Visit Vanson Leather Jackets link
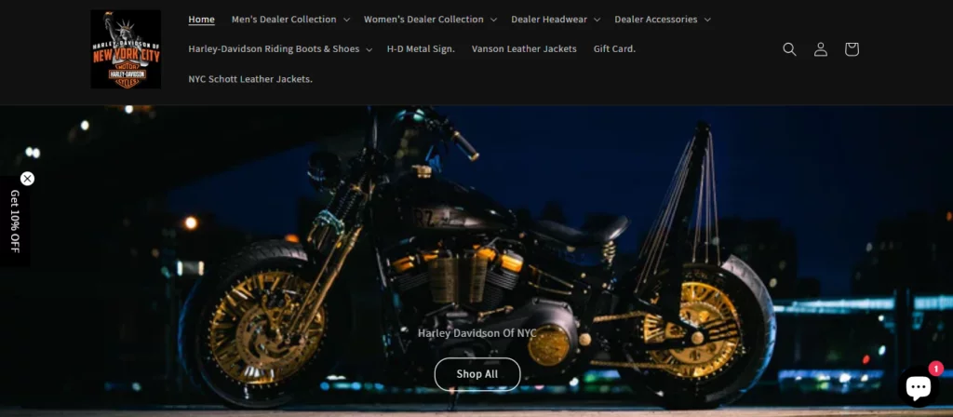 tap(524, 49)
